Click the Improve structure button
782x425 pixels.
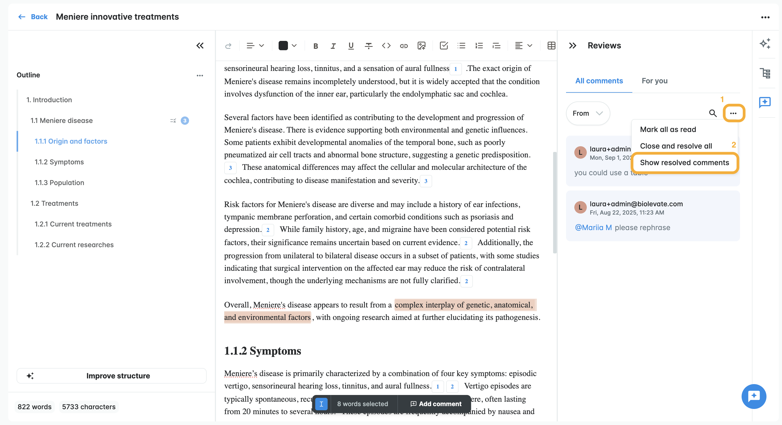(x=111, y=376)
